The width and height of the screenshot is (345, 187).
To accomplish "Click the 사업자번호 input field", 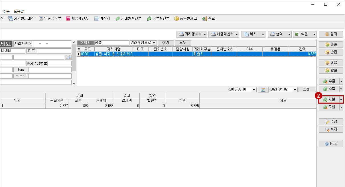I will click(51, 44).
